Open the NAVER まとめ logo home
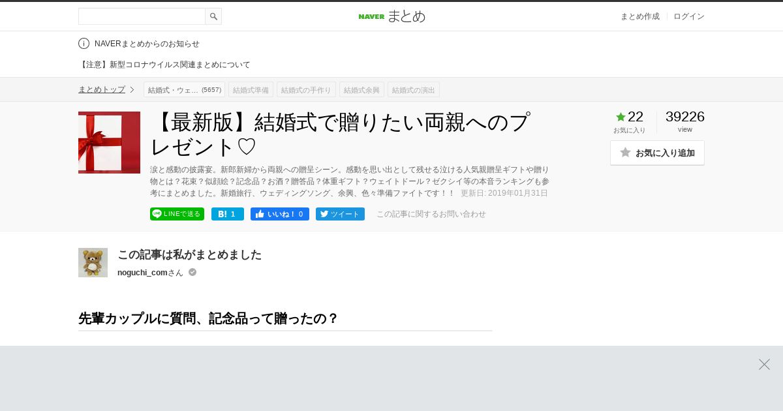The image size is (783, 411). tap(391, 16)
